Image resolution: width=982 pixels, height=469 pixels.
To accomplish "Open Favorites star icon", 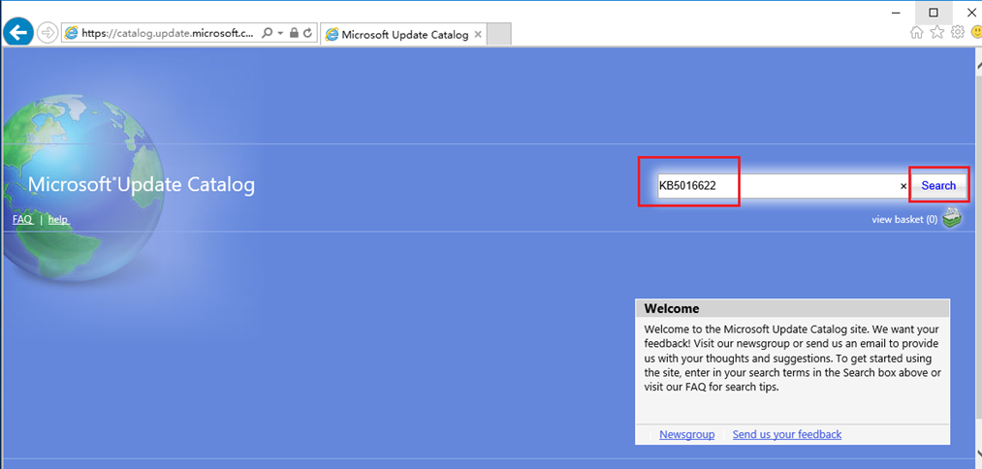I will coord(936,32).
